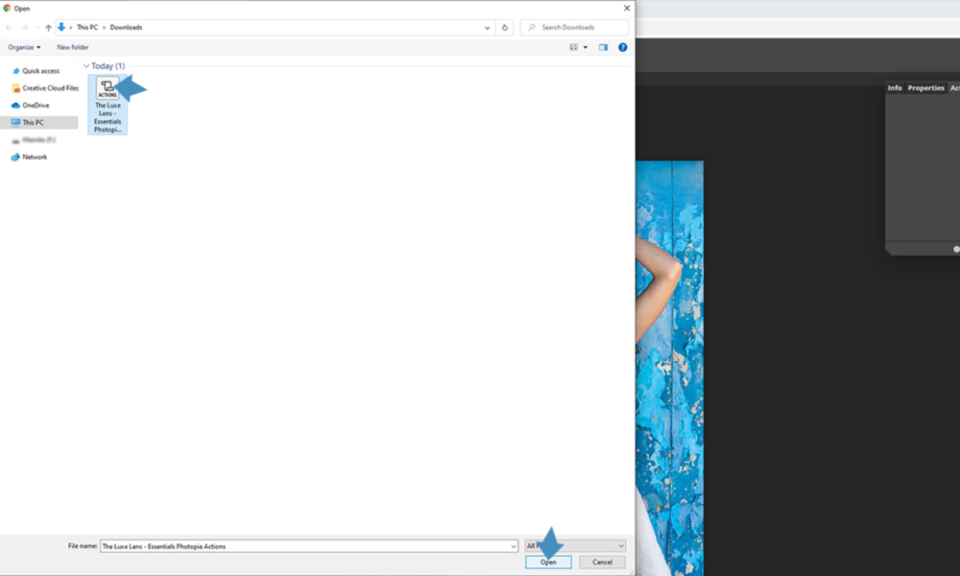The width and height of the screenshot is (960, 576).
Task: Click the New folder button
Action: click(x=72, y=47)
